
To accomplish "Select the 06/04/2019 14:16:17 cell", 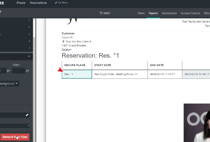I will click(196, 74).
